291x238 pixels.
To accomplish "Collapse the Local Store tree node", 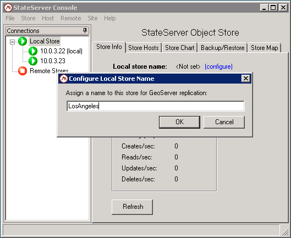I will tap(12, 42).
